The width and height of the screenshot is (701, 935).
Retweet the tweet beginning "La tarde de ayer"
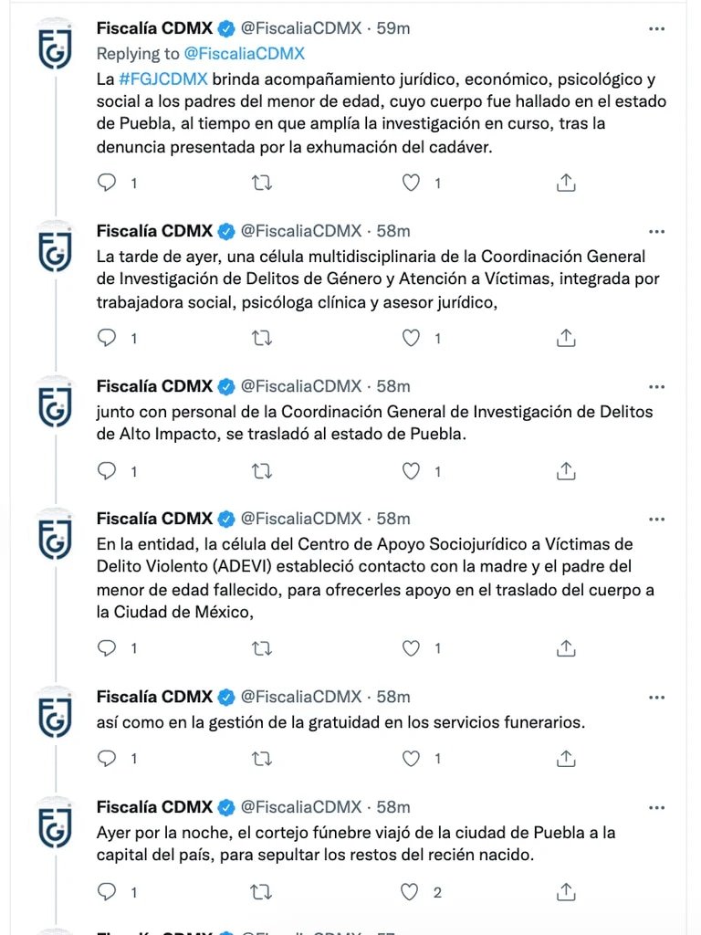[x=262, y=339]
